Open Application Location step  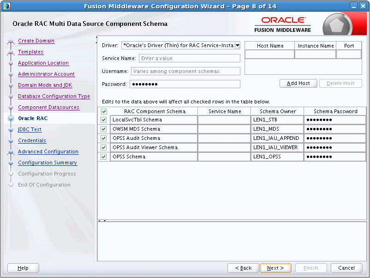(x=43, y=63)
